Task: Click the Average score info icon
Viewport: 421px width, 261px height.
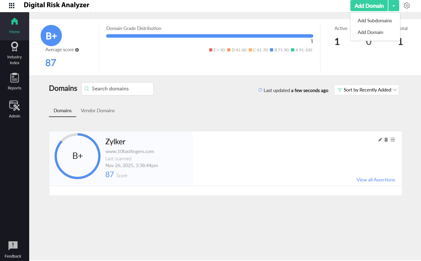Action: (77, 50)
